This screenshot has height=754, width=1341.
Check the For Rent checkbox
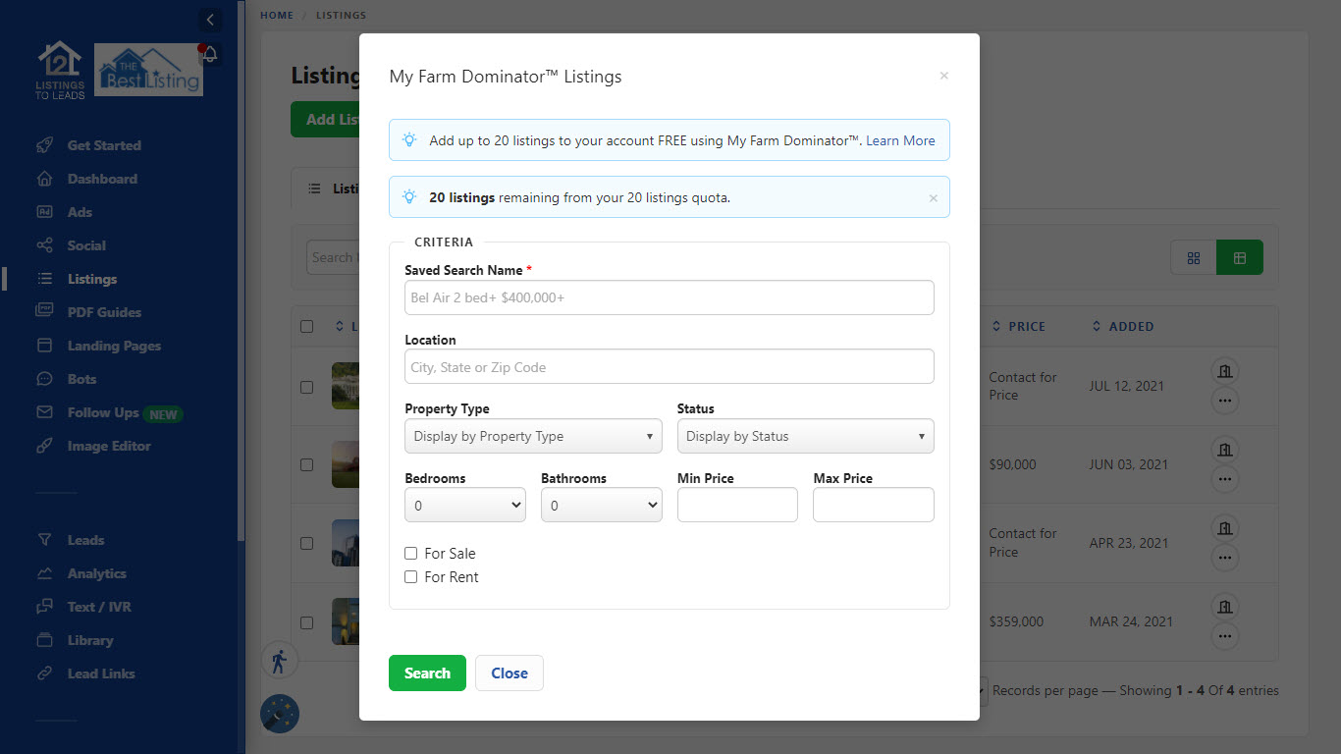[x=411, y=577]
